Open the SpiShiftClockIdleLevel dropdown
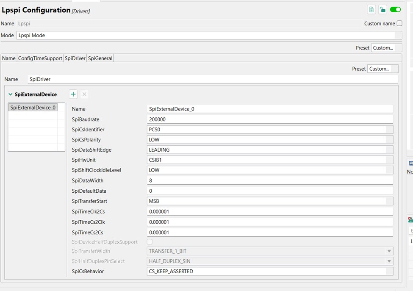The height and width of the screenshot is (291, 413). coord(270,170)
